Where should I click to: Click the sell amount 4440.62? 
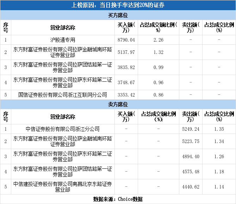click(x=191, y=187)
